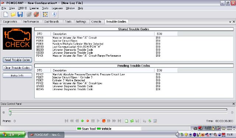Click the greyed save log disk icon

(137, 121)
